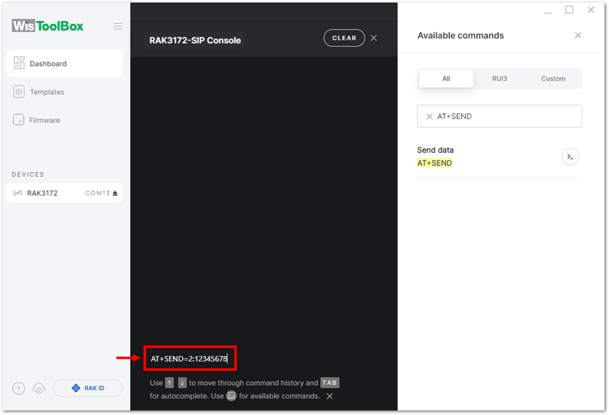
Task: Click the WisToolBox logo
Action: click(48, 26)
